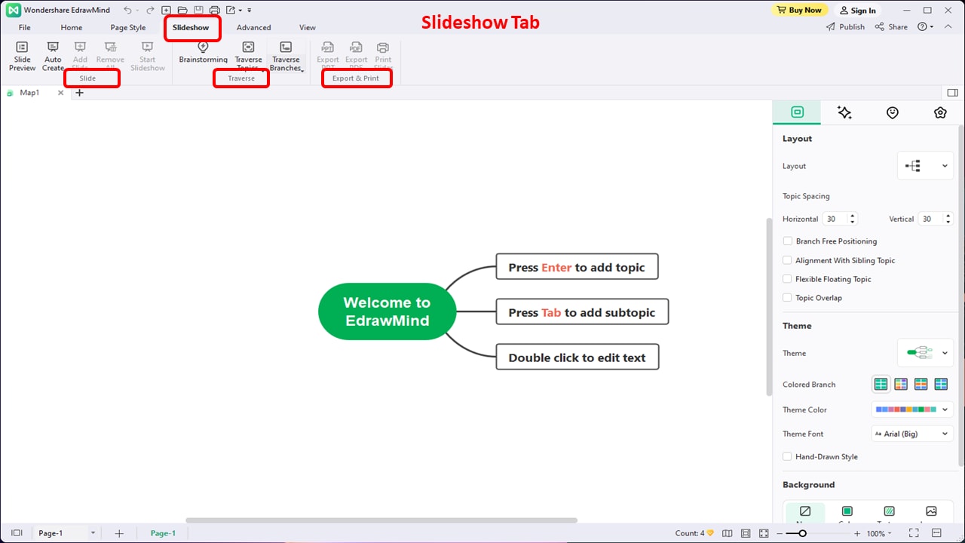Switch to the View tab

click(x=308, y=28)
